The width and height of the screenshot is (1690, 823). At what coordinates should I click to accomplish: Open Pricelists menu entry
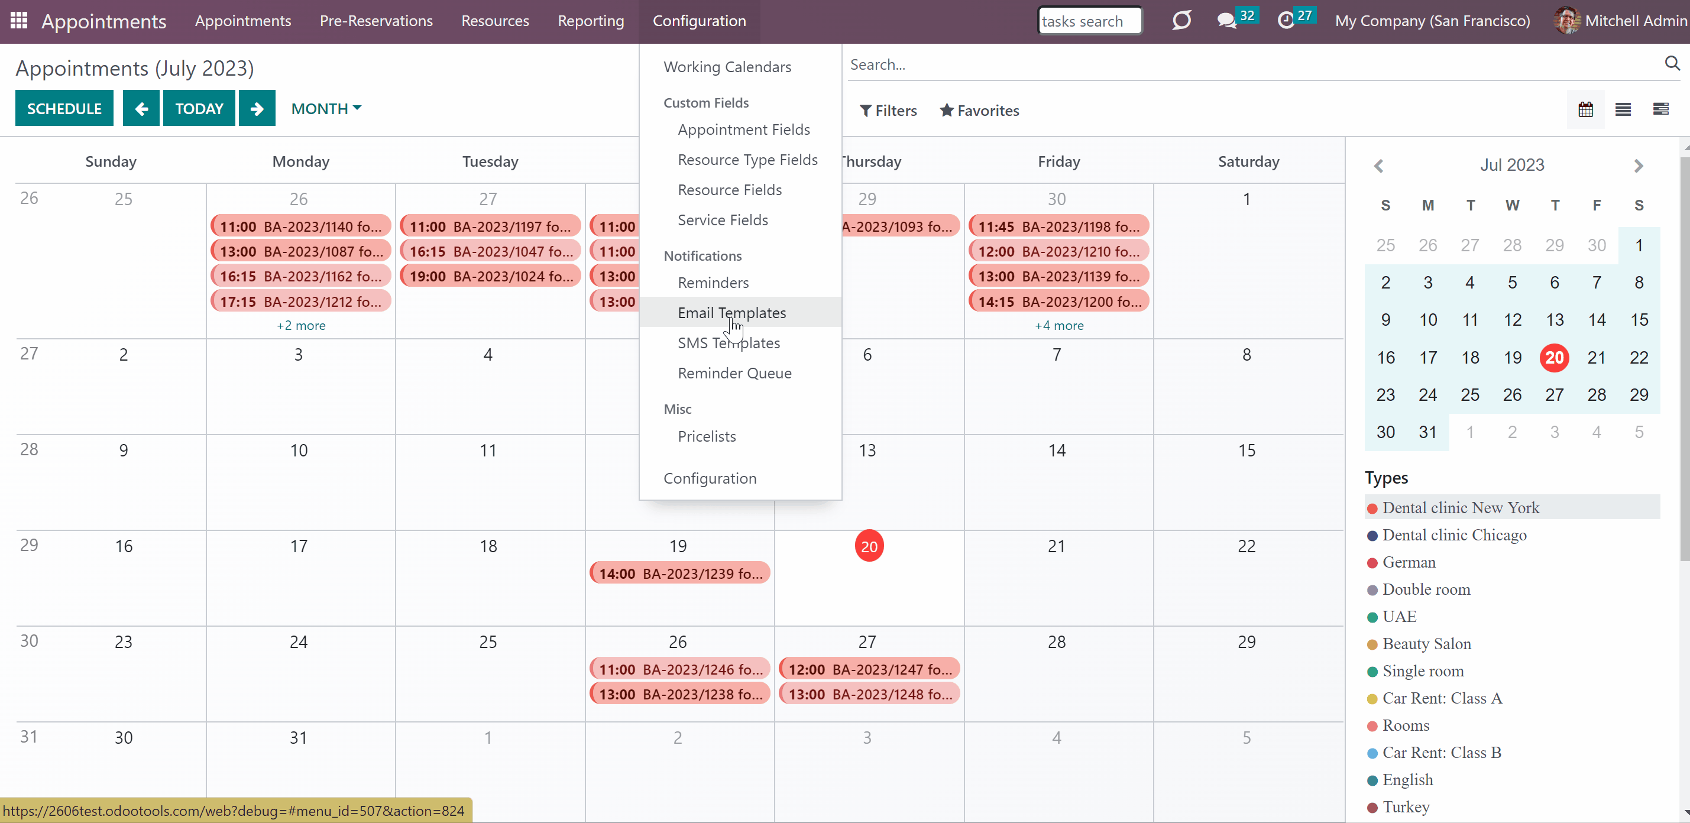click(740, 436)
